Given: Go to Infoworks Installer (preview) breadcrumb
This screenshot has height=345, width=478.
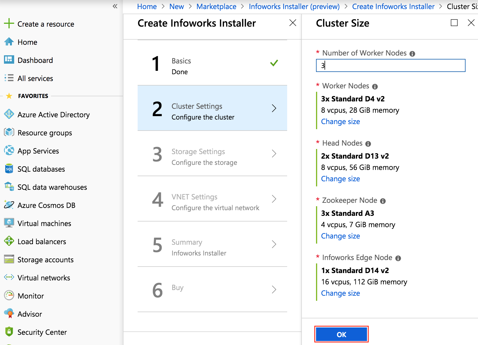Looking at the screenshot, I should click(294, 7).
